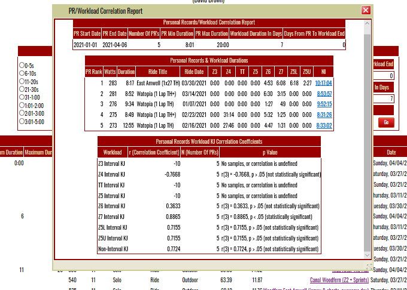
Task: Click the PR End Date value 2021-04-06
Action: tap(115, 45)
